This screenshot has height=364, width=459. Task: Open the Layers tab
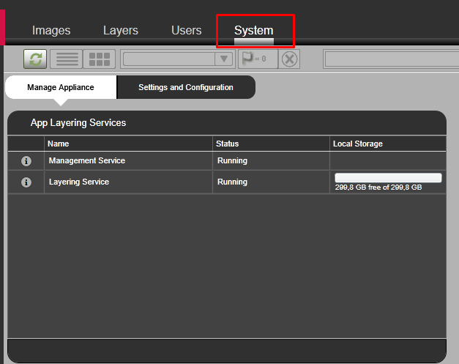pos(121,31)
